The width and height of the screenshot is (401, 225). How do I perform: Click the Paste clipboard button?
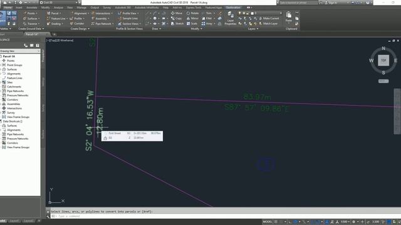[x=288, y=17]
